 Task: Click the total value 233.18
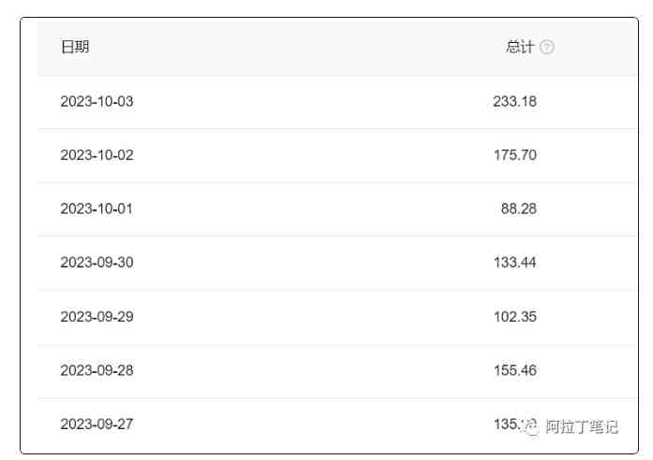[514, 101]
